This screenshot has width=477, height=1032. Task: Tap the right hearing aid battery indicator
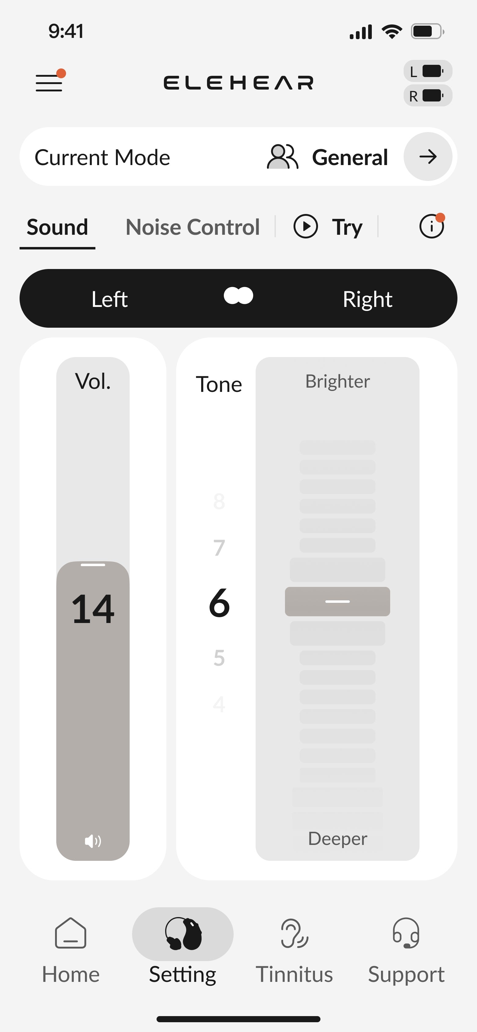click(x=428, y=96)
